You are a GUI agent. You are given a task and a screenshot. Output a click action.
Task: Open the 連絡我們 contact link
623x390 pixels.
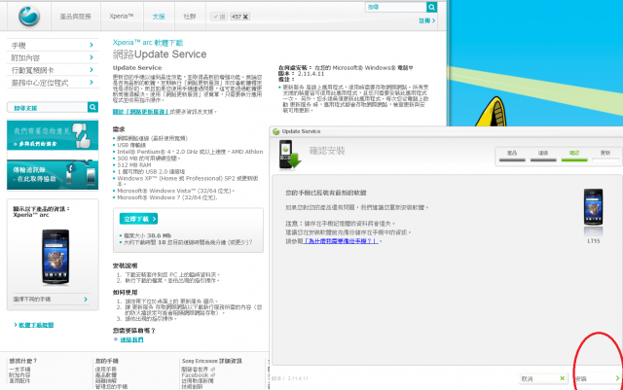(131, 339)
